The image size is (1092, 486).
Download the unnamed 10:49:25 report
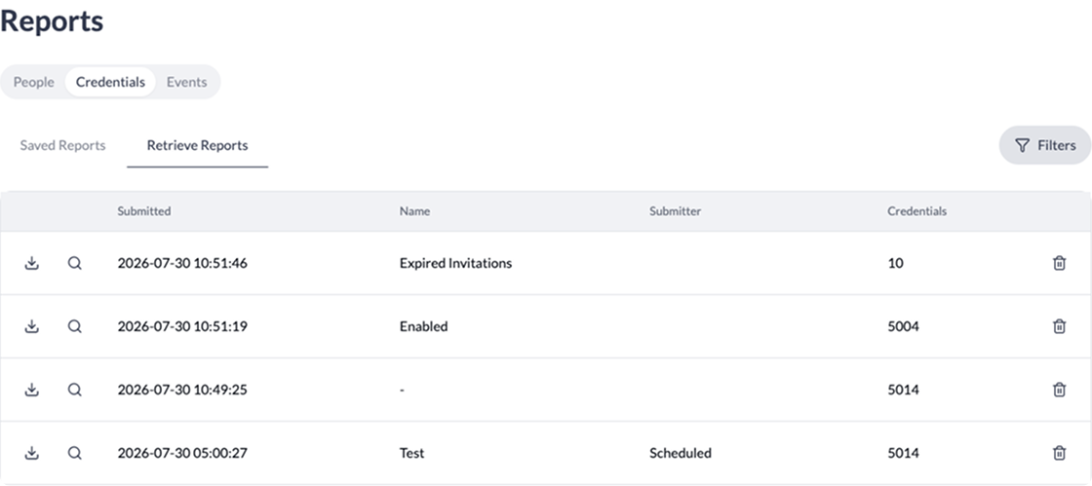[x=31, y=390]
